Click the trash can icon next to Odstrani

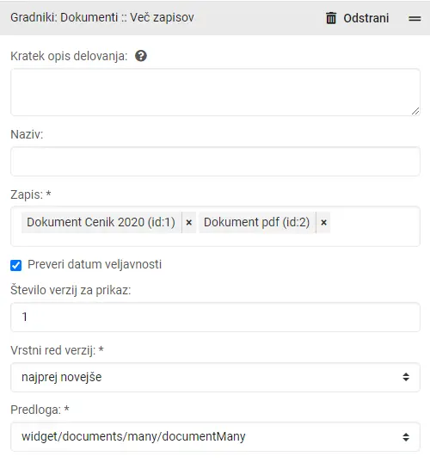(x=331, y=18)
